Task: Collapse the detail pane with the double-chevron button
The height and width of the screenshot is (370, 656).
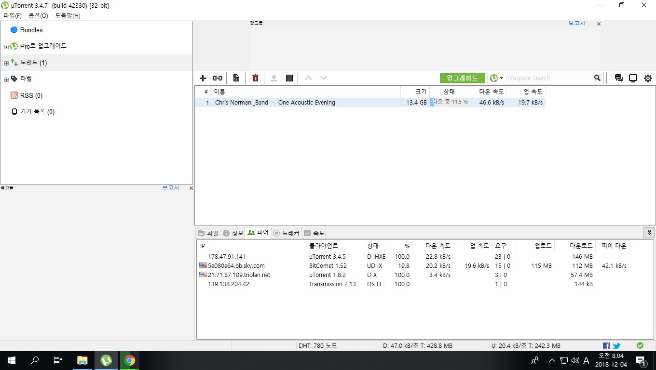Action: tap(649, 233)
